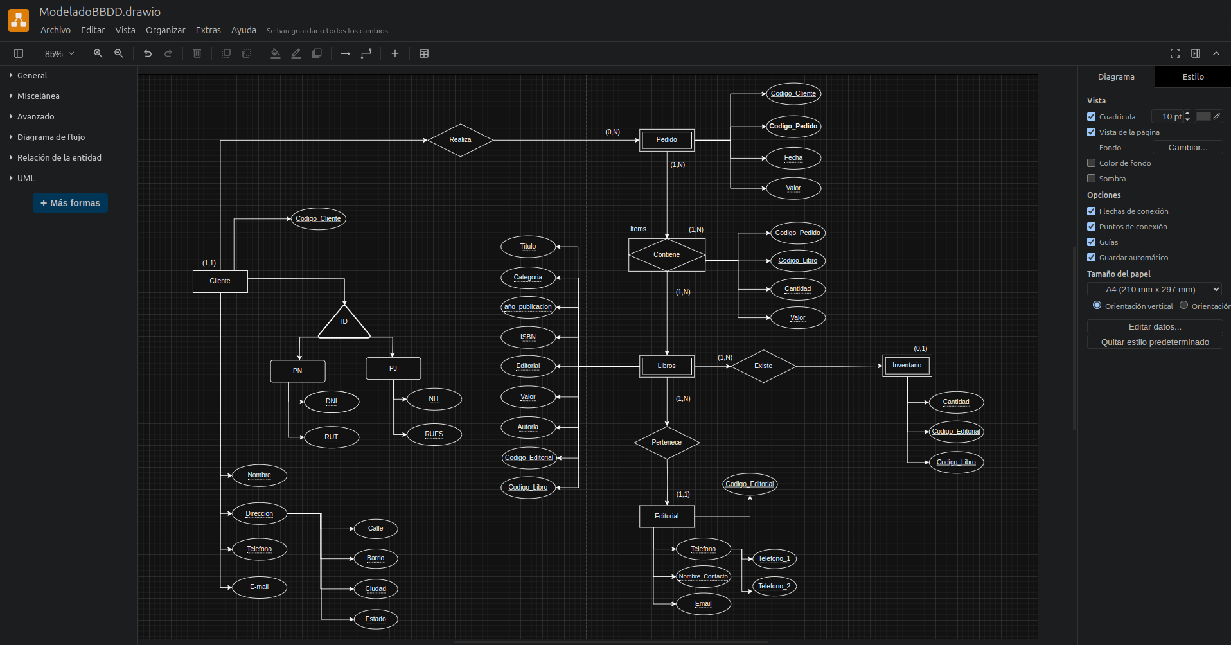Click the delete trash icon
The width and height of the screenshot is (1231, 645).
[197, 53]
